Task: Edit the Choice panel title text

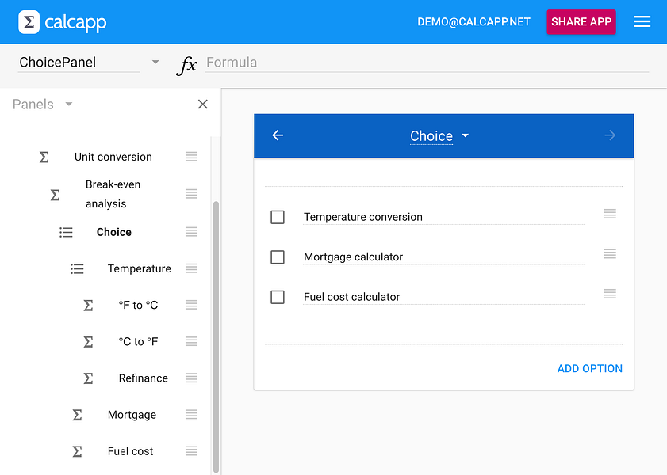Action: (431, 136)
